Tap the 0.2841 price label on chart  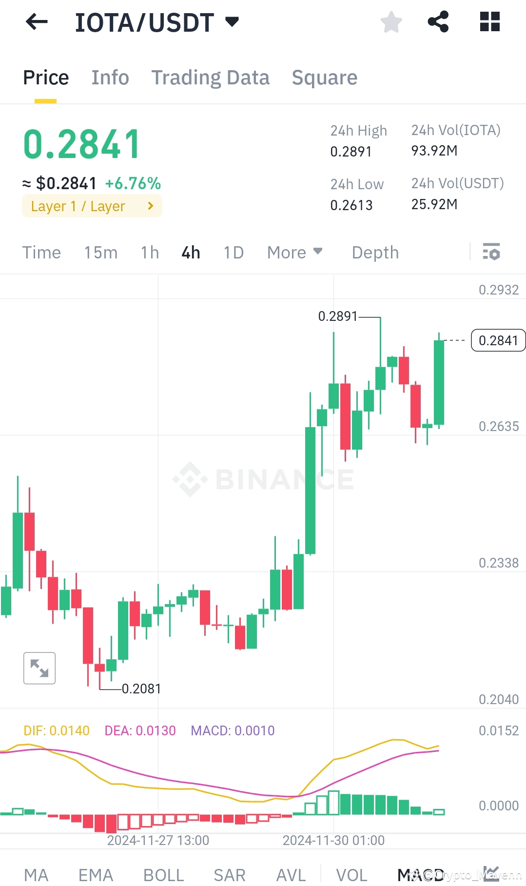498,340
